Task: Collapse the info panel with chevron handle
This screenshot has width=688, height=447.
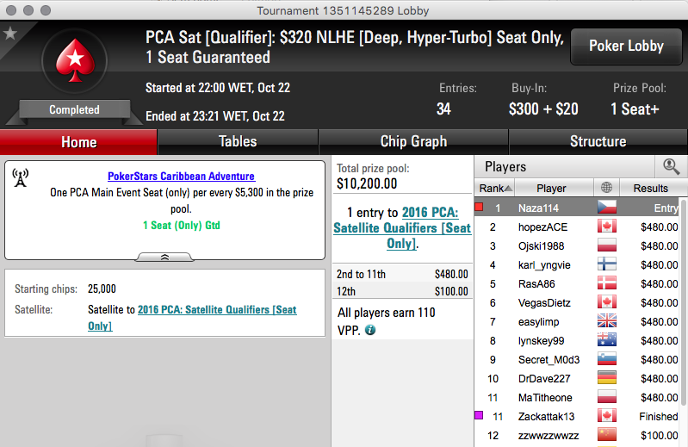Action: point(164,257)
